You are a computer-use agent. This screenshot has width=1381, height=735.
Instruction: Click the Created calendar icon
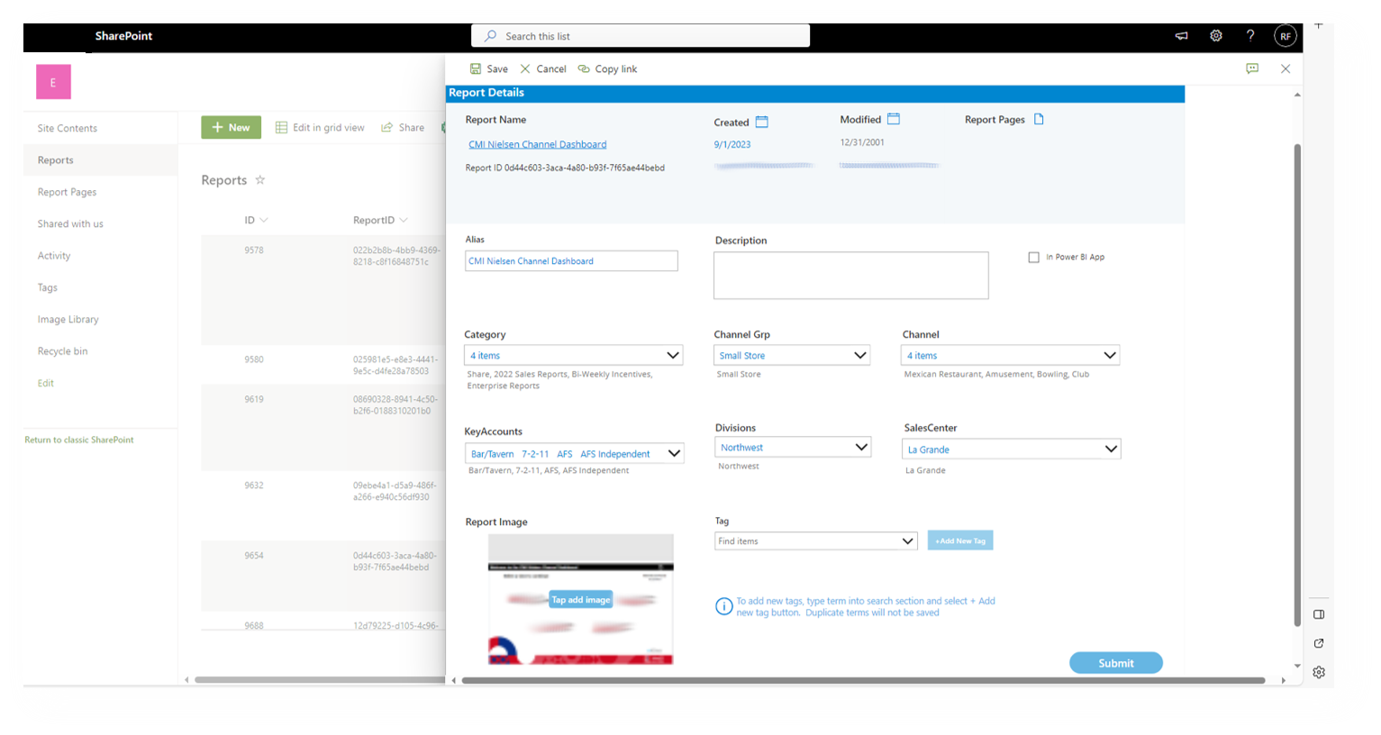coord(762,122)
